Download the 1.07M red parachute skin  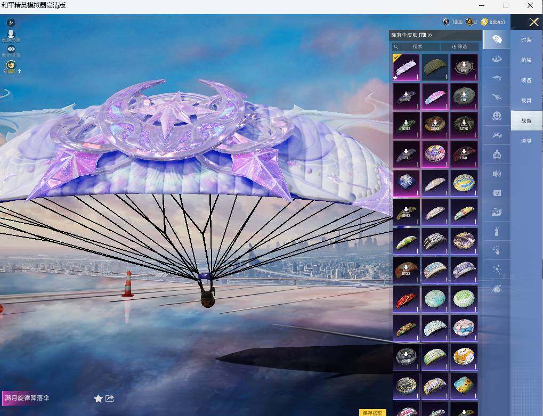coord(464,154)
